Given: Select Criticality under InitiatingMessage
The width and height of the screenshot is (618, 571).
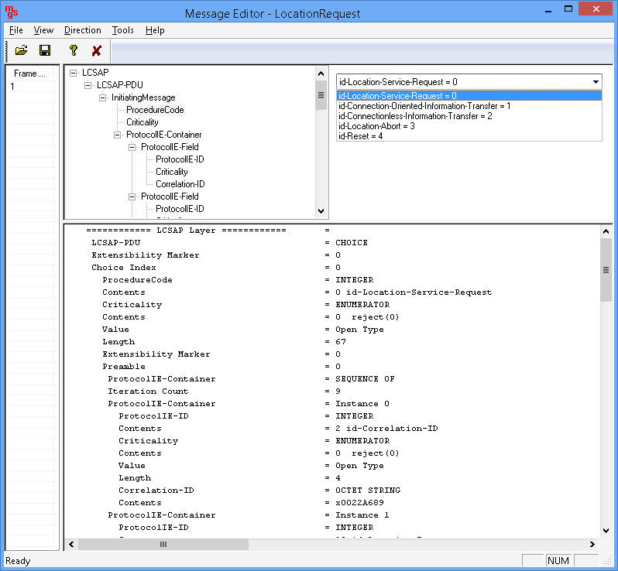Looking at the screenshot, I should pos(142,122).
